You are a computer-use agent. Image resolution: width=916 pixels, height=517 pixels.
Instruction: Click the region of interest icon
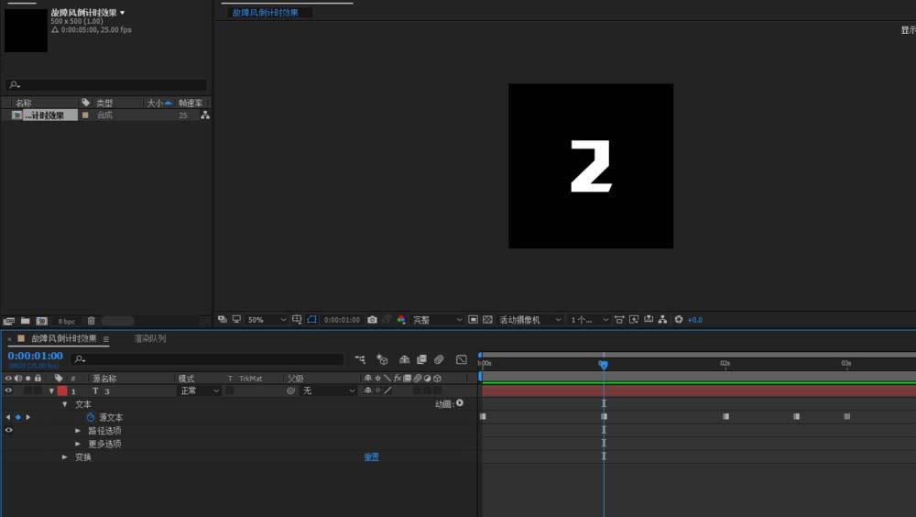point(311,320)
